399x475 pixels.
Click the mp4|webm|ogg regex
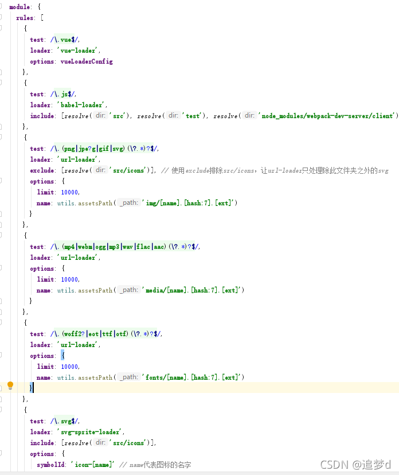pyautogui.click(x=125, y=247)
